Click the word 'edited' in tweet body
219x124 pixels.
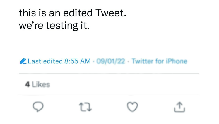coord(78,13)
